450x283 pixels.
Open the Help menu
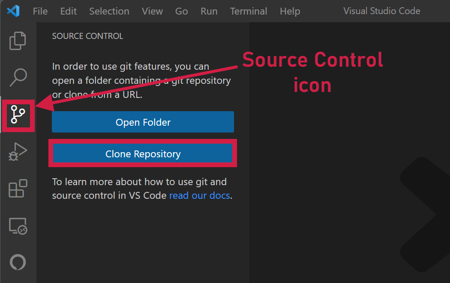pos(290,11)
